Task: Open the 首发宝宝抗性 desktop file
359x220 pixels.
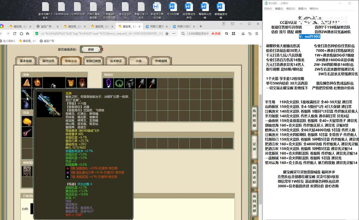Action: tap(125, 10)
